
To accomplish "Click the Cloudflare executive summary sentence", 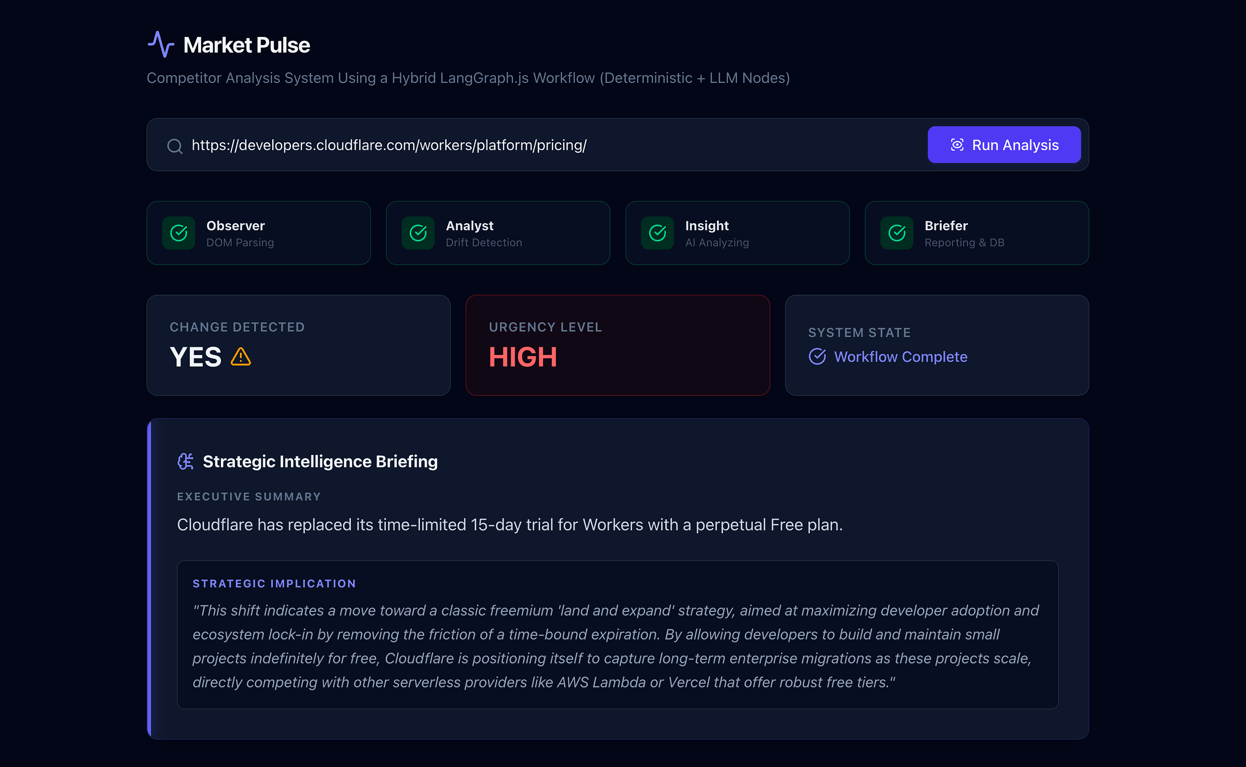I will [x=510, y=525].
